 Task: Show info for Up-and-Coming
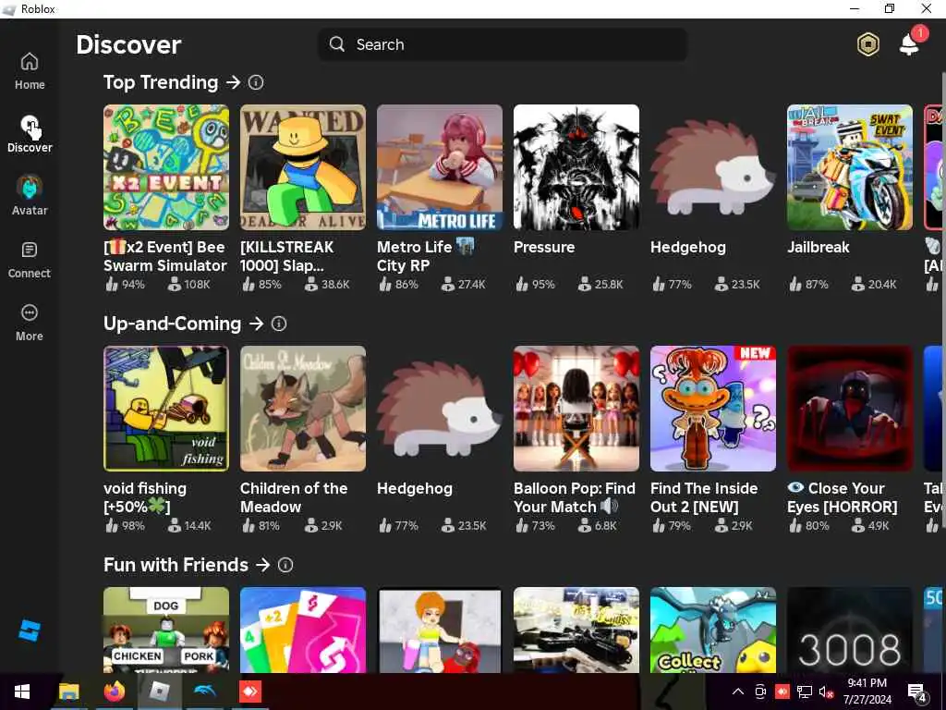[279, 324]
